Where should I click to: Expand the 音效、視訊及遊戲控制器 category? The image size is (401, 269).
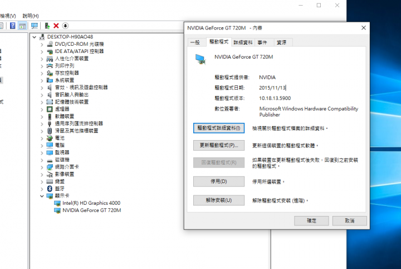click(42, 88)
